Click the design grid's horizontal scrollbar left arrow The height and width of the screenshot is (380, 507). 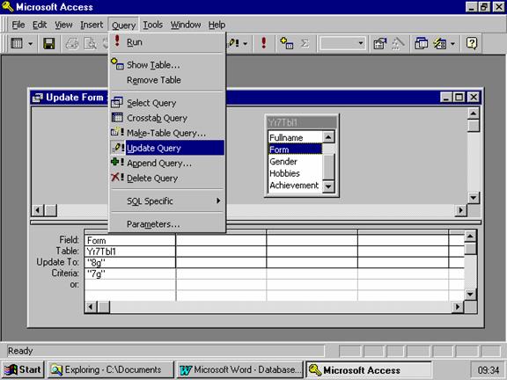(x=92, y=307)
